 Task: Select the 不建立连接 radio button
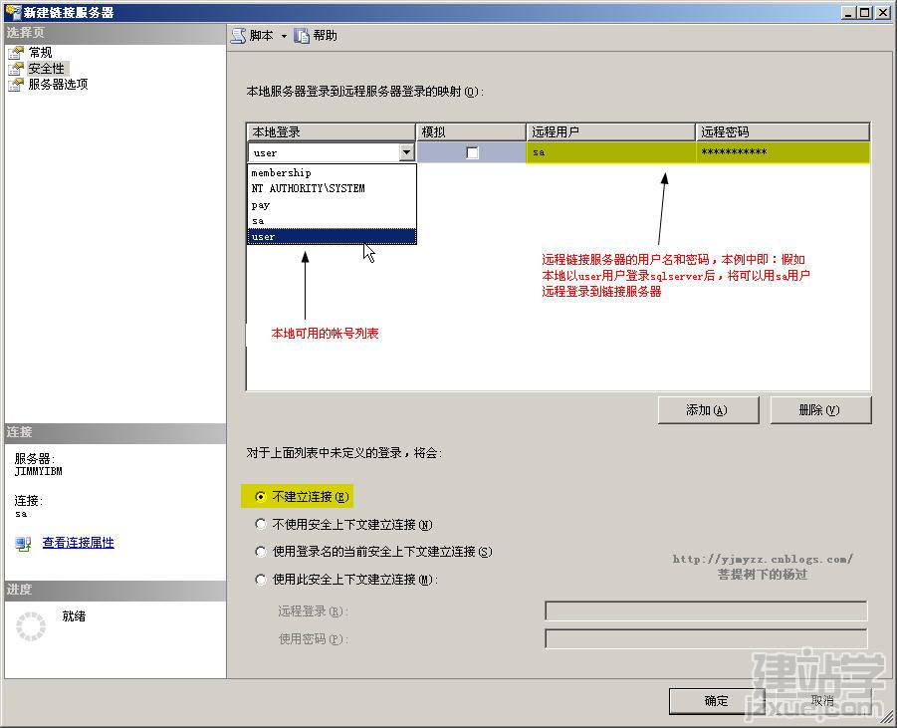pyautogui.click(x=261, y=497)
